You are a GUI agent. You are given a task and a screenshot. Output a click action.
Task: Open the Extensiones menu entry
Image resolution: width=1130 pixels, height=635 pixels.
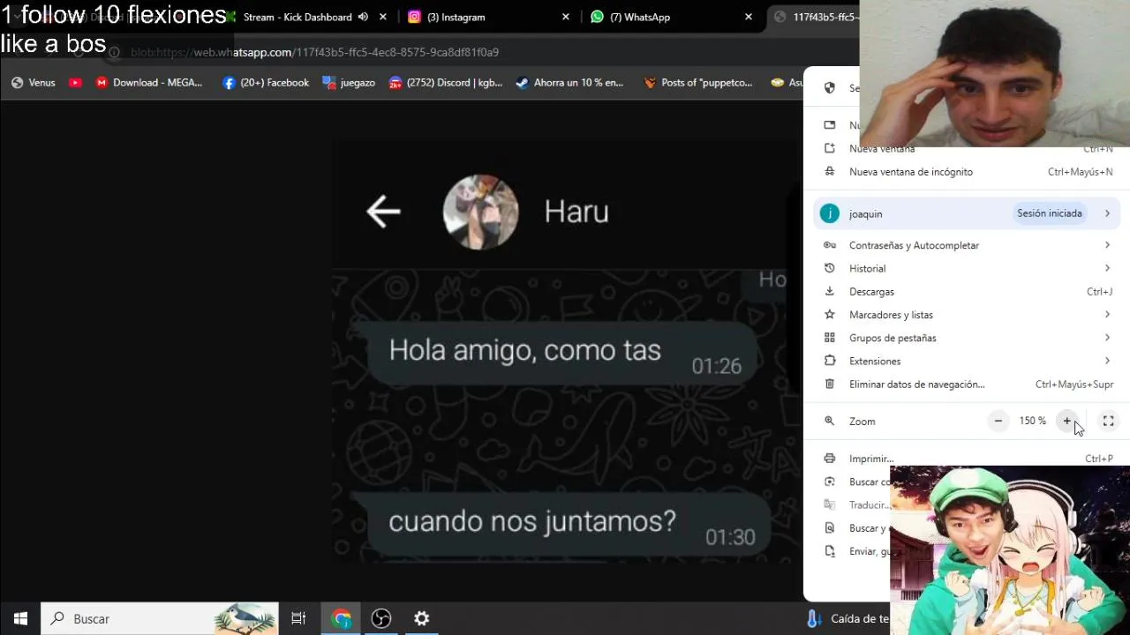968,361
